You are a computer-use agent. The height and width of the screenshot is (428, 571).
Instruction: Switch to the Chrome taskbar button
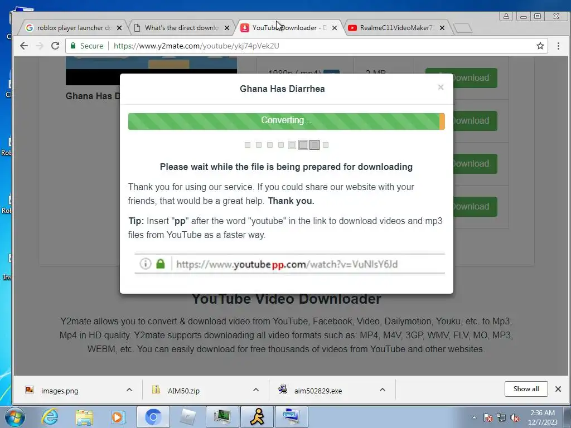click(153, 417)
